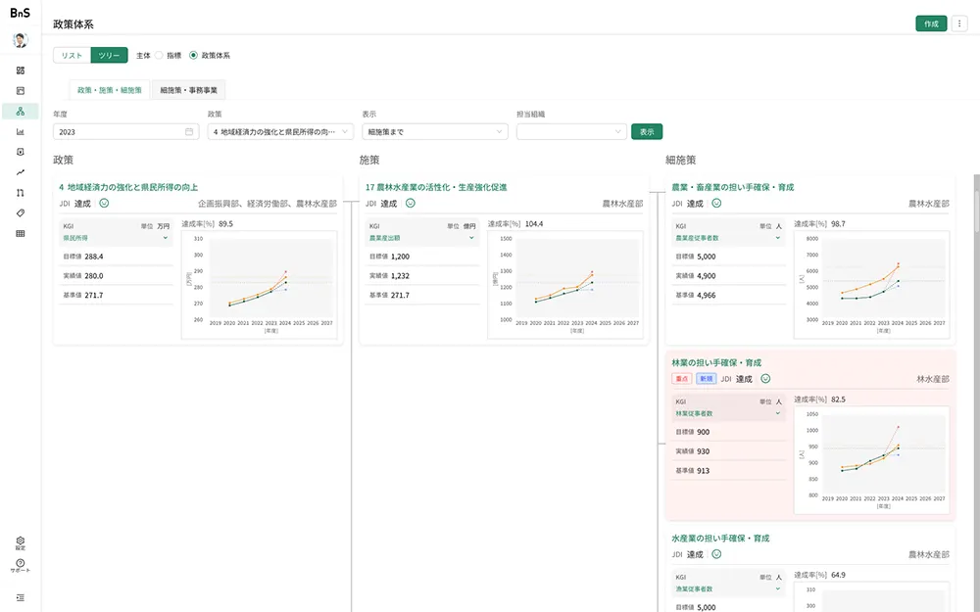Open the 表示 dropdown showing 細施策まで
The width and height of the screenshot is (980, 612).
435,132
